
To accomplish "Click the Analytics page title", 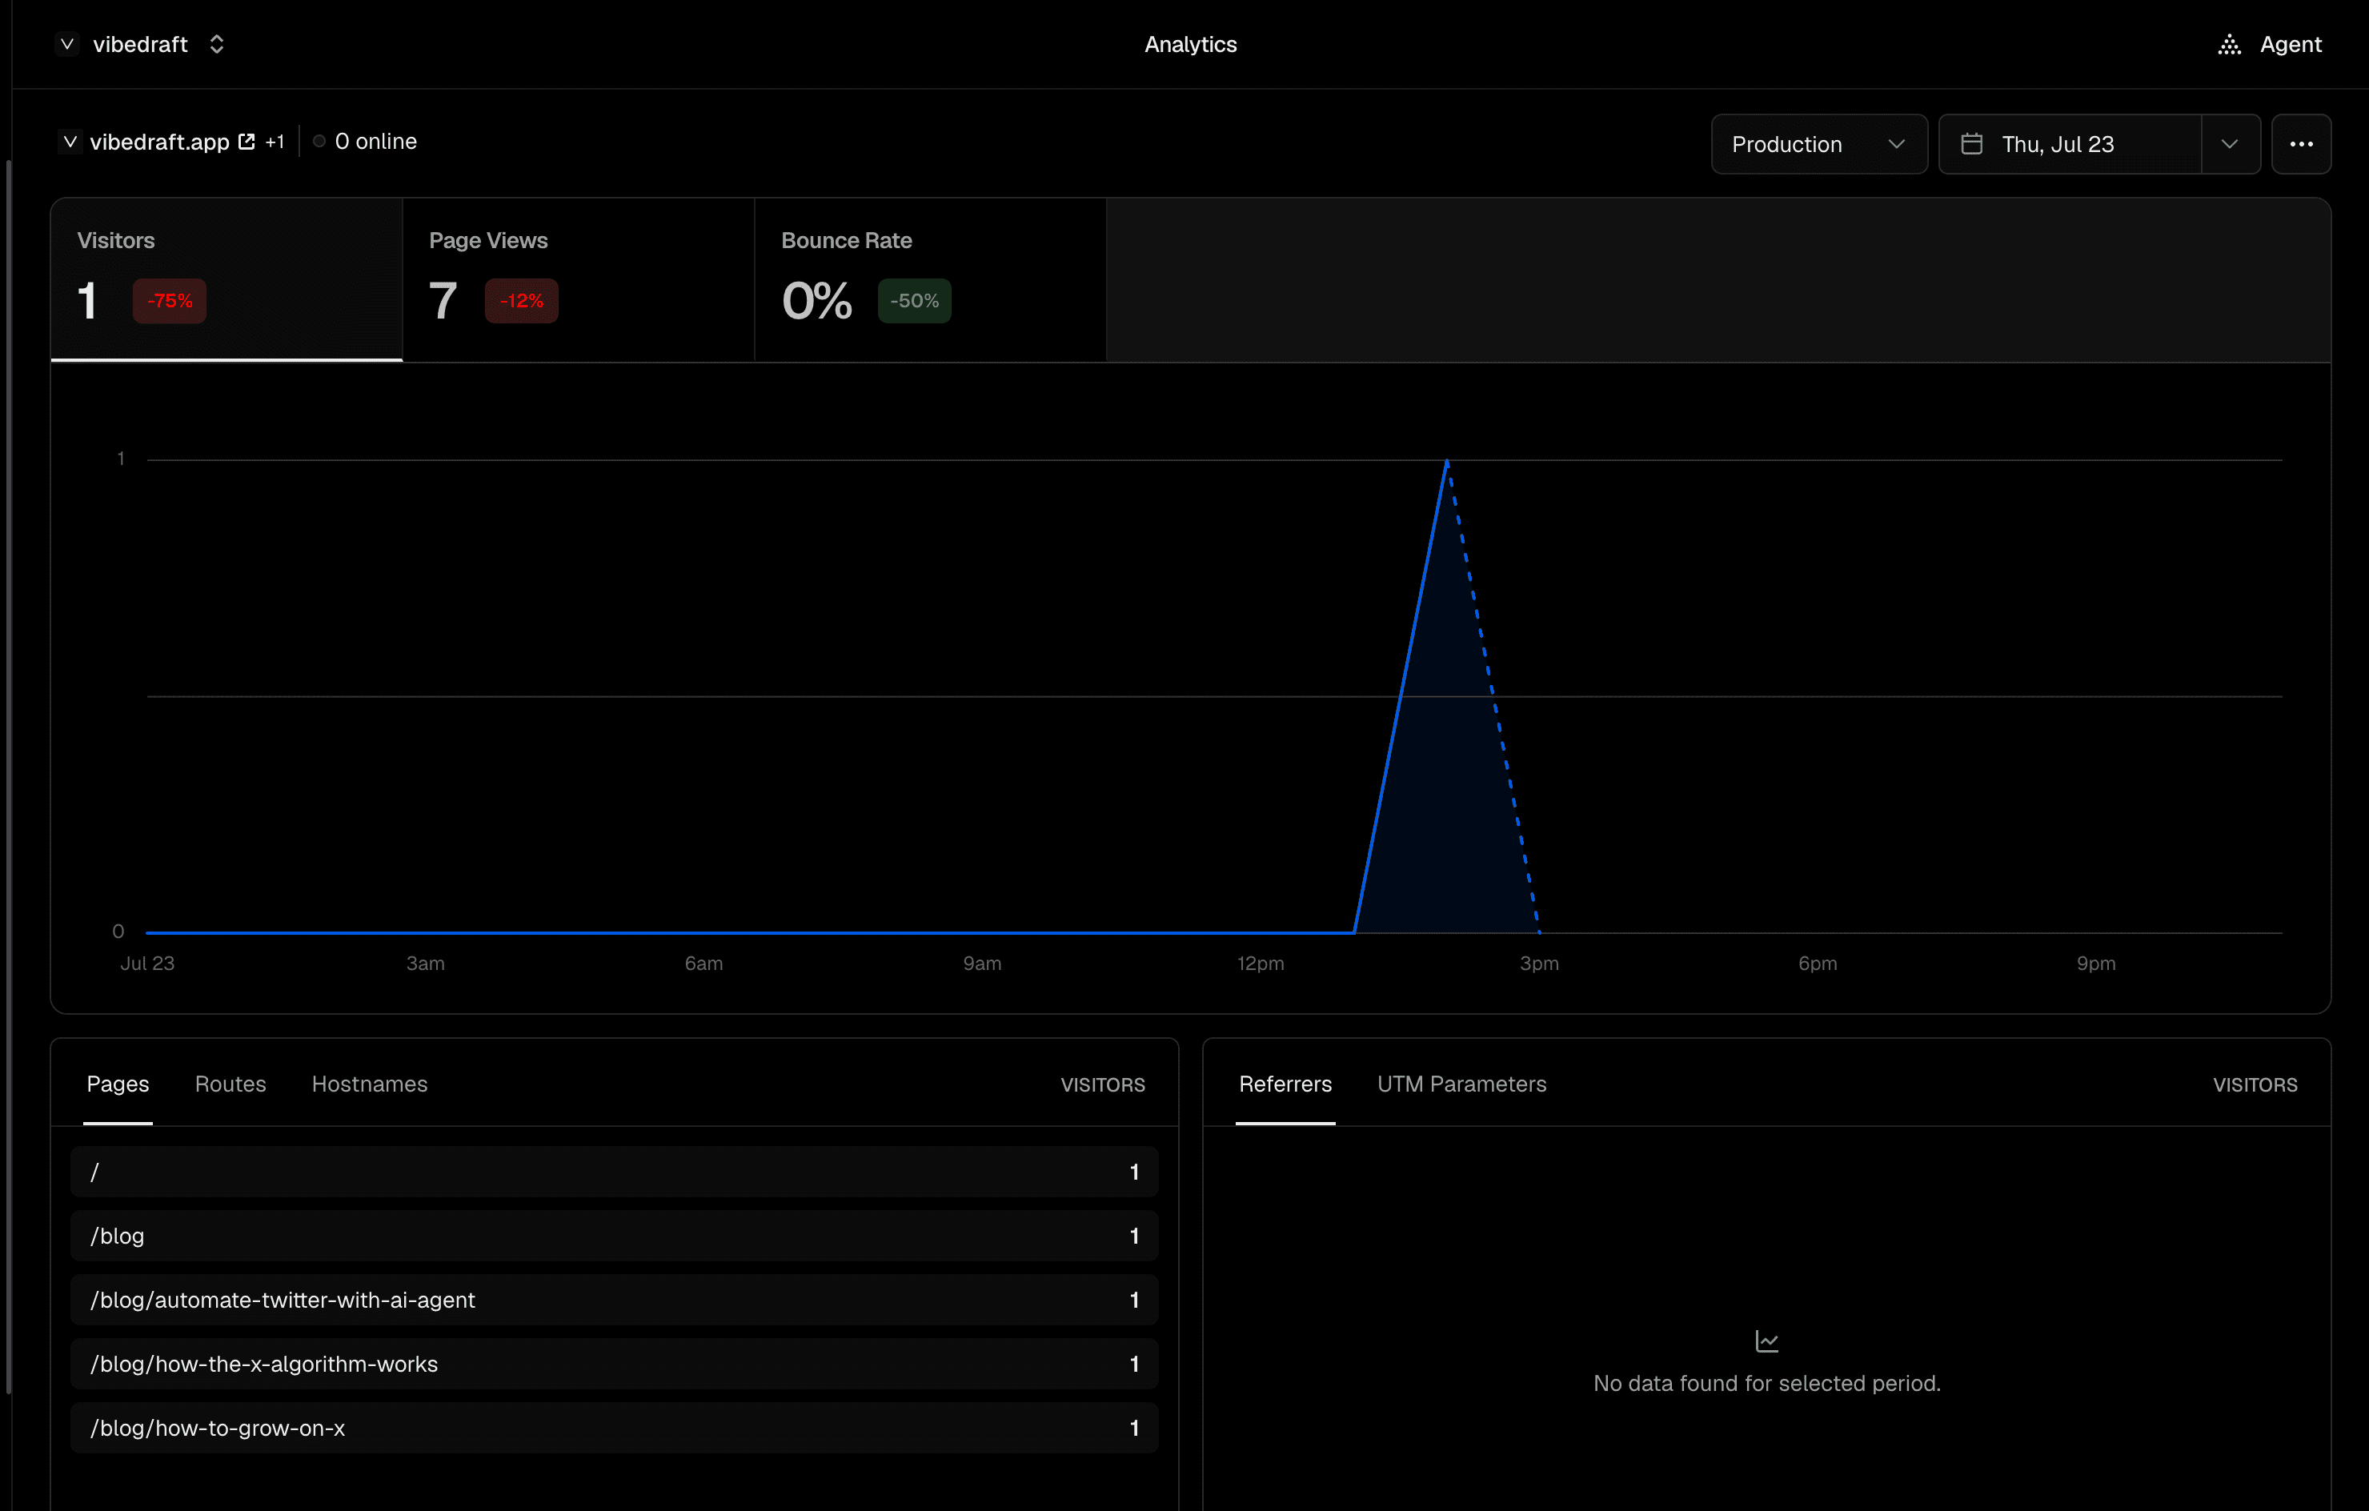I will [x=1190, y=44].
